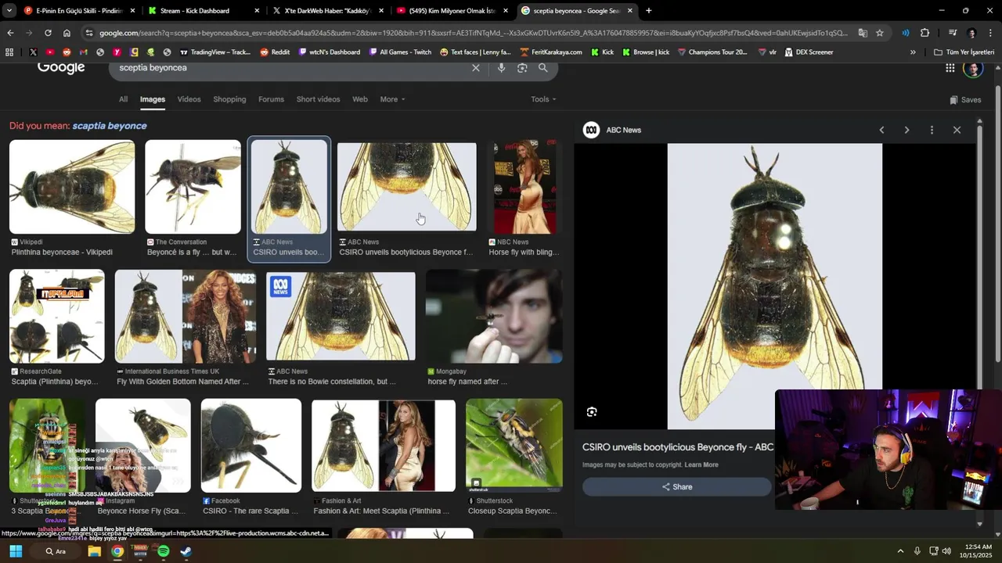This screenshot has width=1002, height=563.
Task: Select the Shopping search filter
Action: (229, 99)
